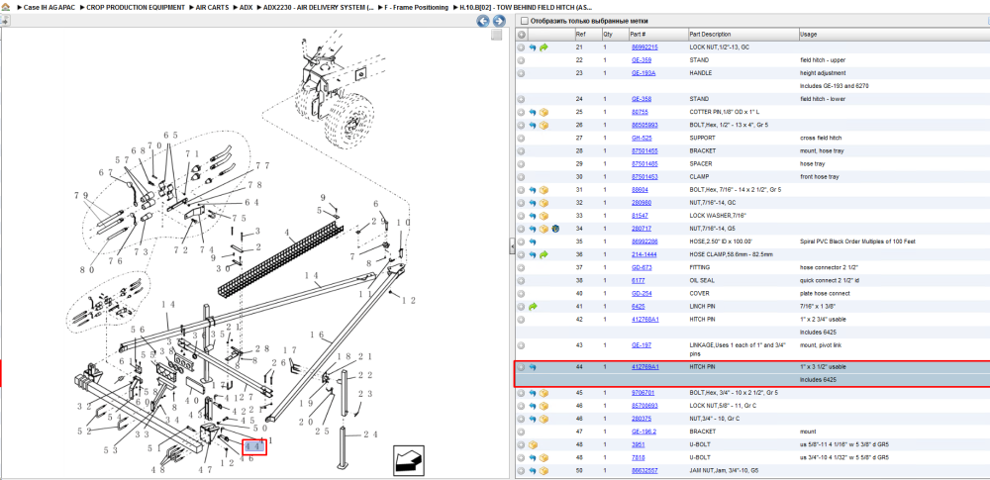Click the package icon for part 88604

544,189
